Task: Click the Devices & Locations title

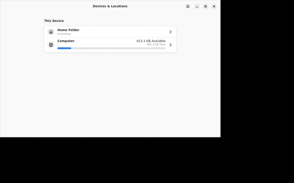Action: pyautogui.click(x=110, y=6)
